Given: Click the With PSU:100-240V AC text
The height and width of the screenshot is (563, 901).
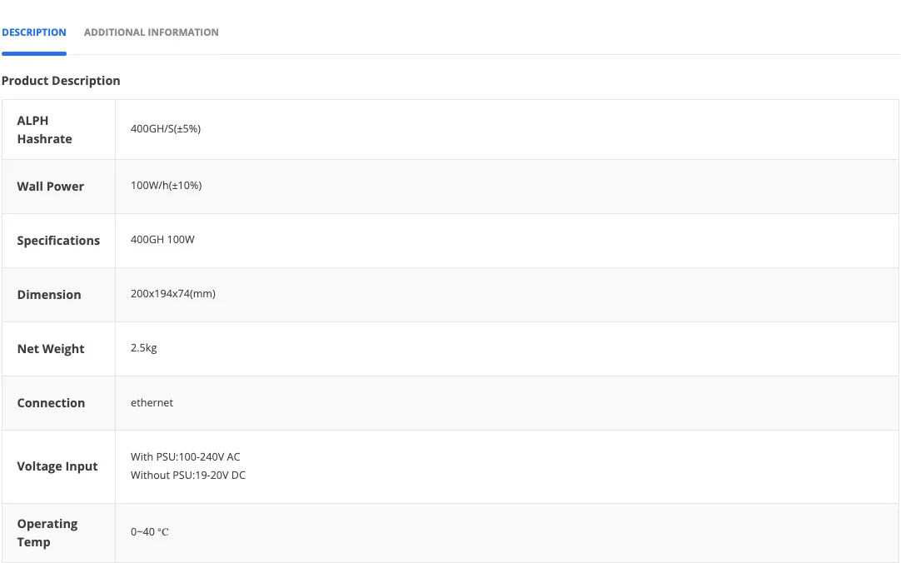Looking at the screenshot, I should coord(186,457).
